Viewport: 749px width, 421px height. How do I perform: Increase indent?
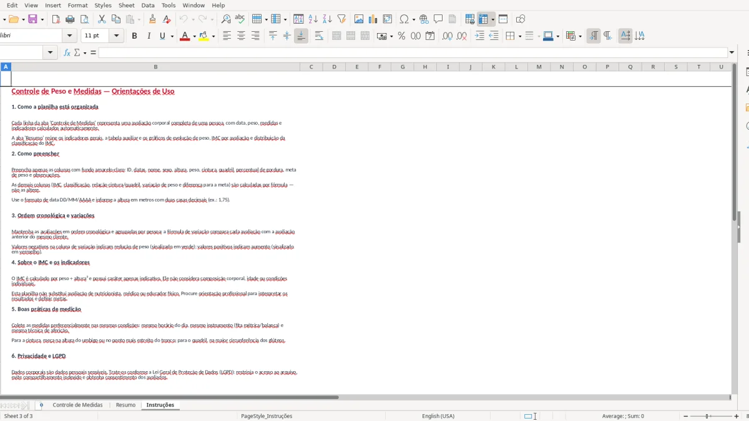click(479, 36)
